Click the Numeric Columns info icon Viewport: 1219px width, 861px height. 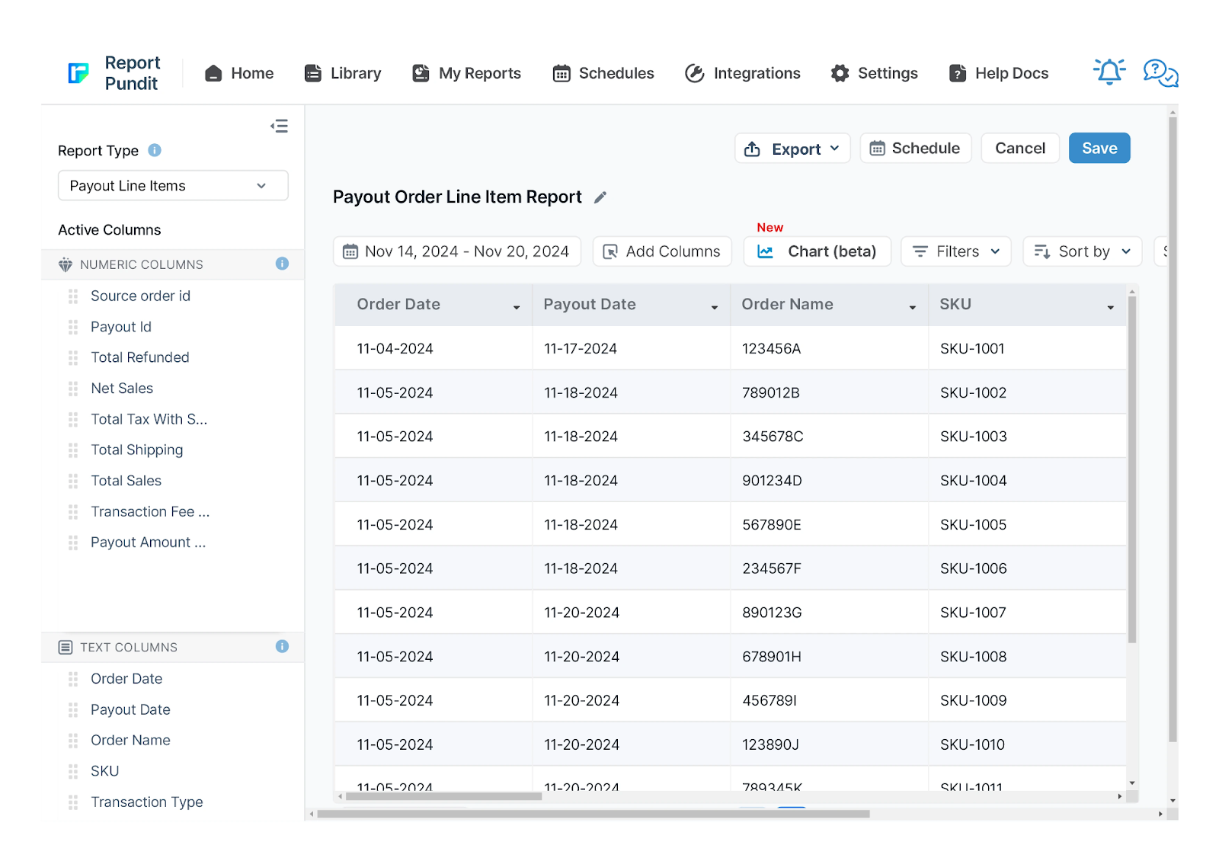pyautogui.click(x=282, y=264)
